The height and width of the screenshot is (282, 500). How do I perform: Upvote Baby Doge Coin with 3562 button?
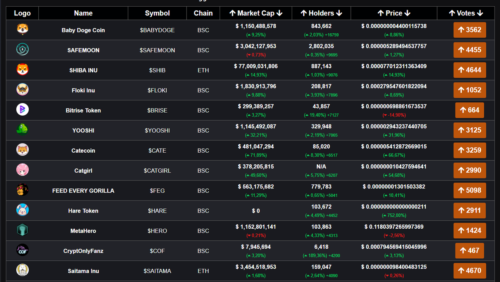pyautogui.click(x=470, y=30)
